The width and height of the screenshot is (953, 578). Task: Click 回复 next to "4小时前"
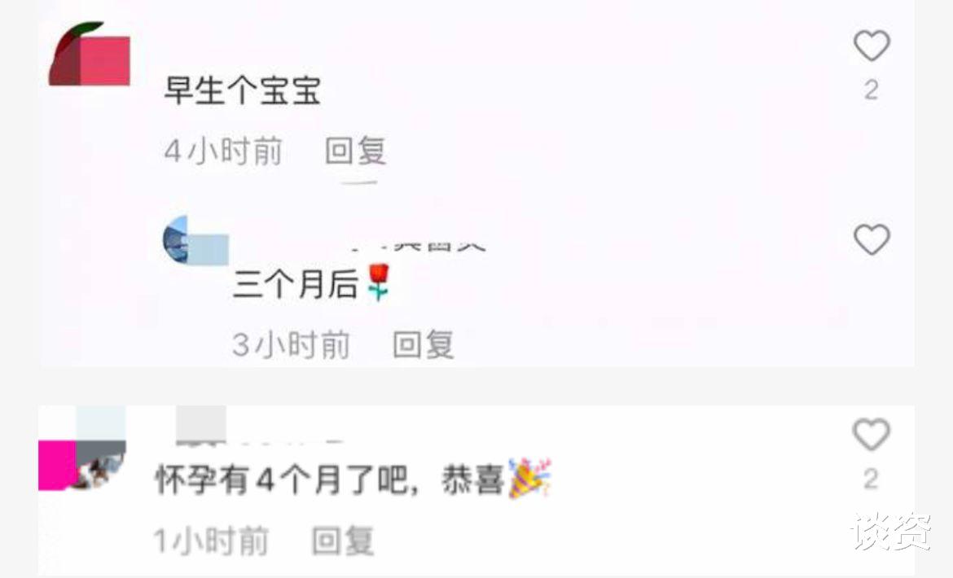[356, 151]
